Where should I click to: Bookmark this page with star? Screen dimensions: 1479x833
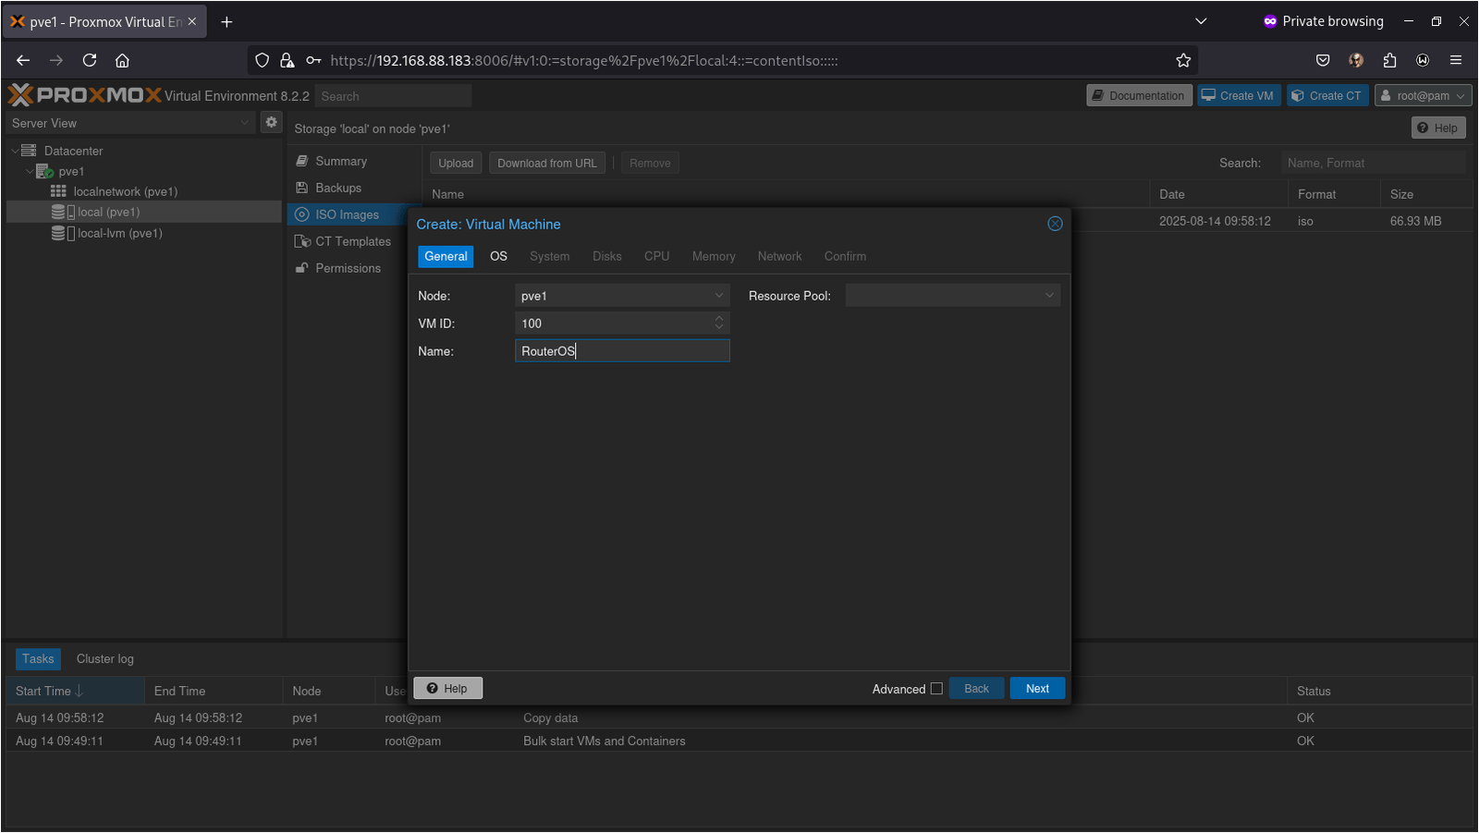[x=1183, y=60]
